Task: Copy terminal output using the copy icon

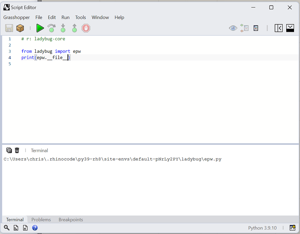Action: [x=9, y=150]
